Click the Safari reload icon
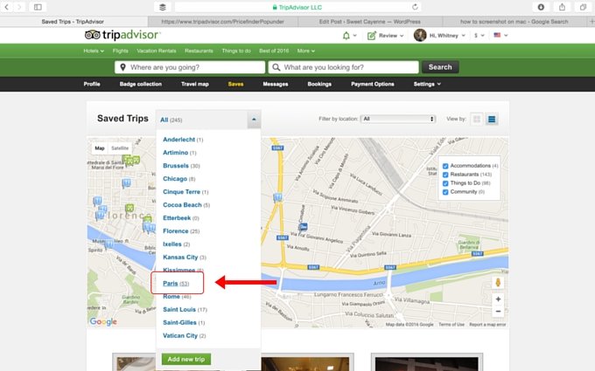 415,7
